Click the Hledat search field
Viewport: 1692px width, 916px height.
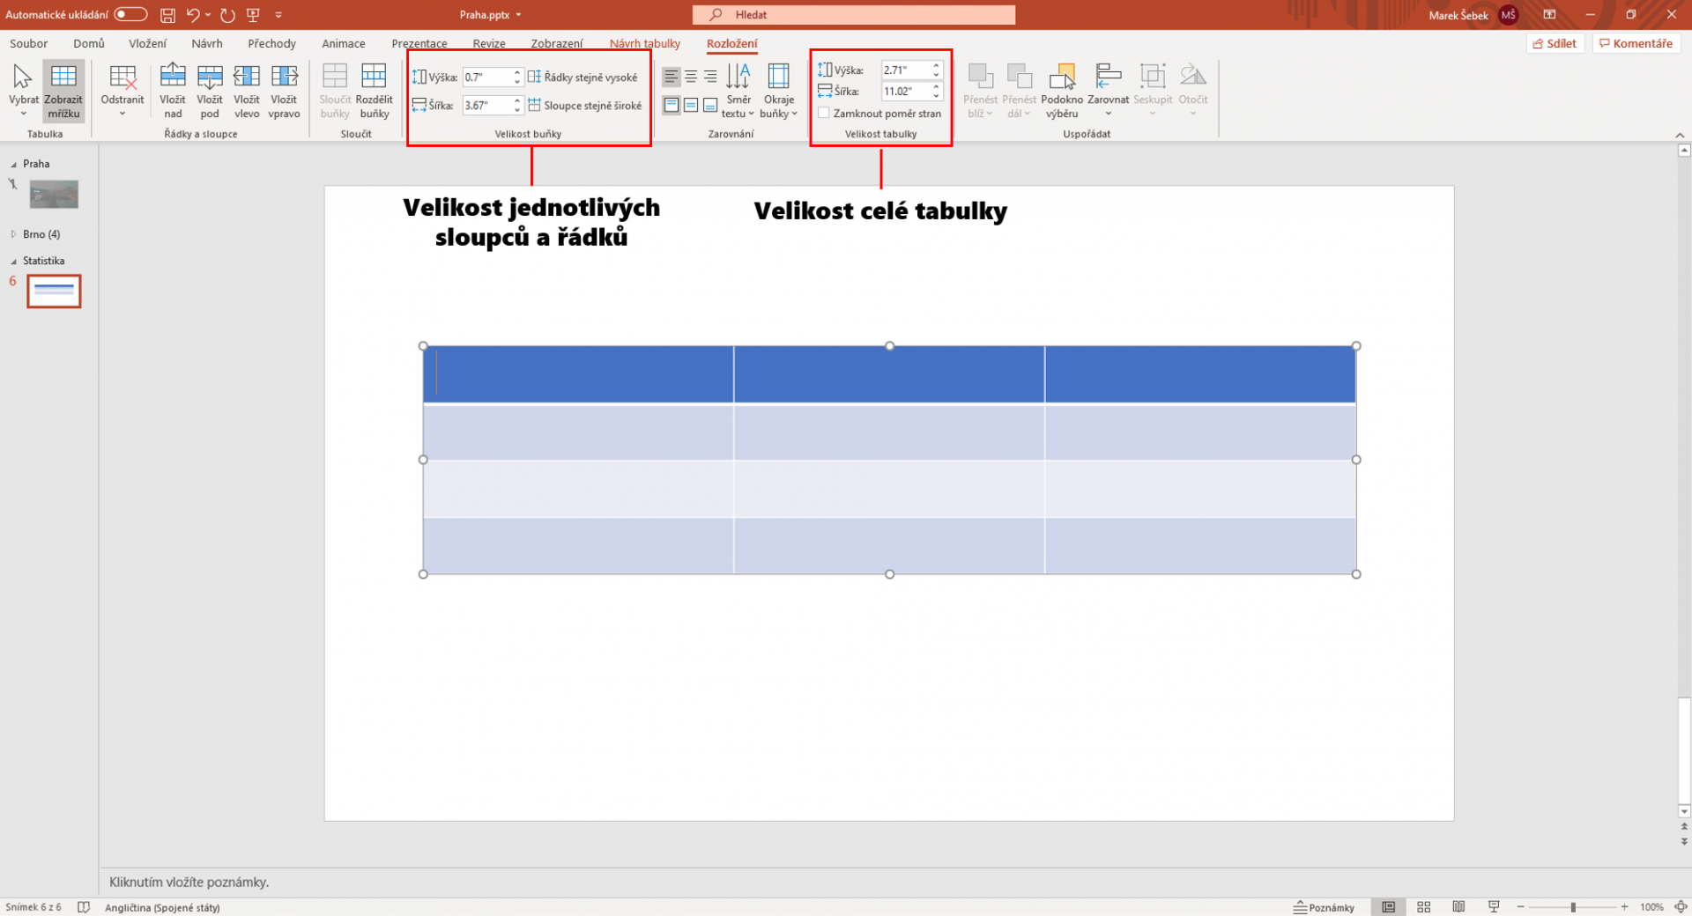[853, 14]
